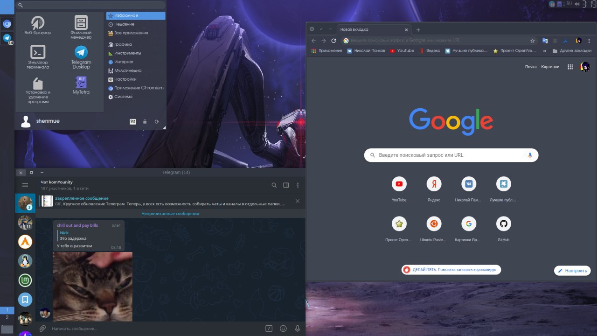
Task: Click the shenmue user avatar
Action: pyautogui.click(x=26, y=121)
